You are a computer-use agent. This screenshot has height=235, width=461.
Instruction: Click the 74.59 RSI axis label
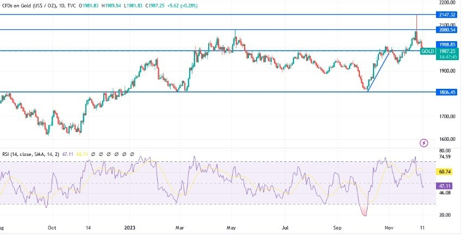click(x=444, y=157)
